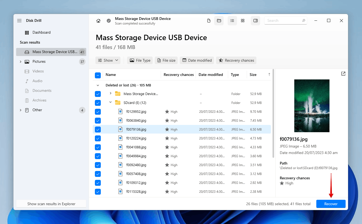The width and height of the screenshot is (362, 224).
Task: Click the search magnifier icon
Action: [304, 20]
